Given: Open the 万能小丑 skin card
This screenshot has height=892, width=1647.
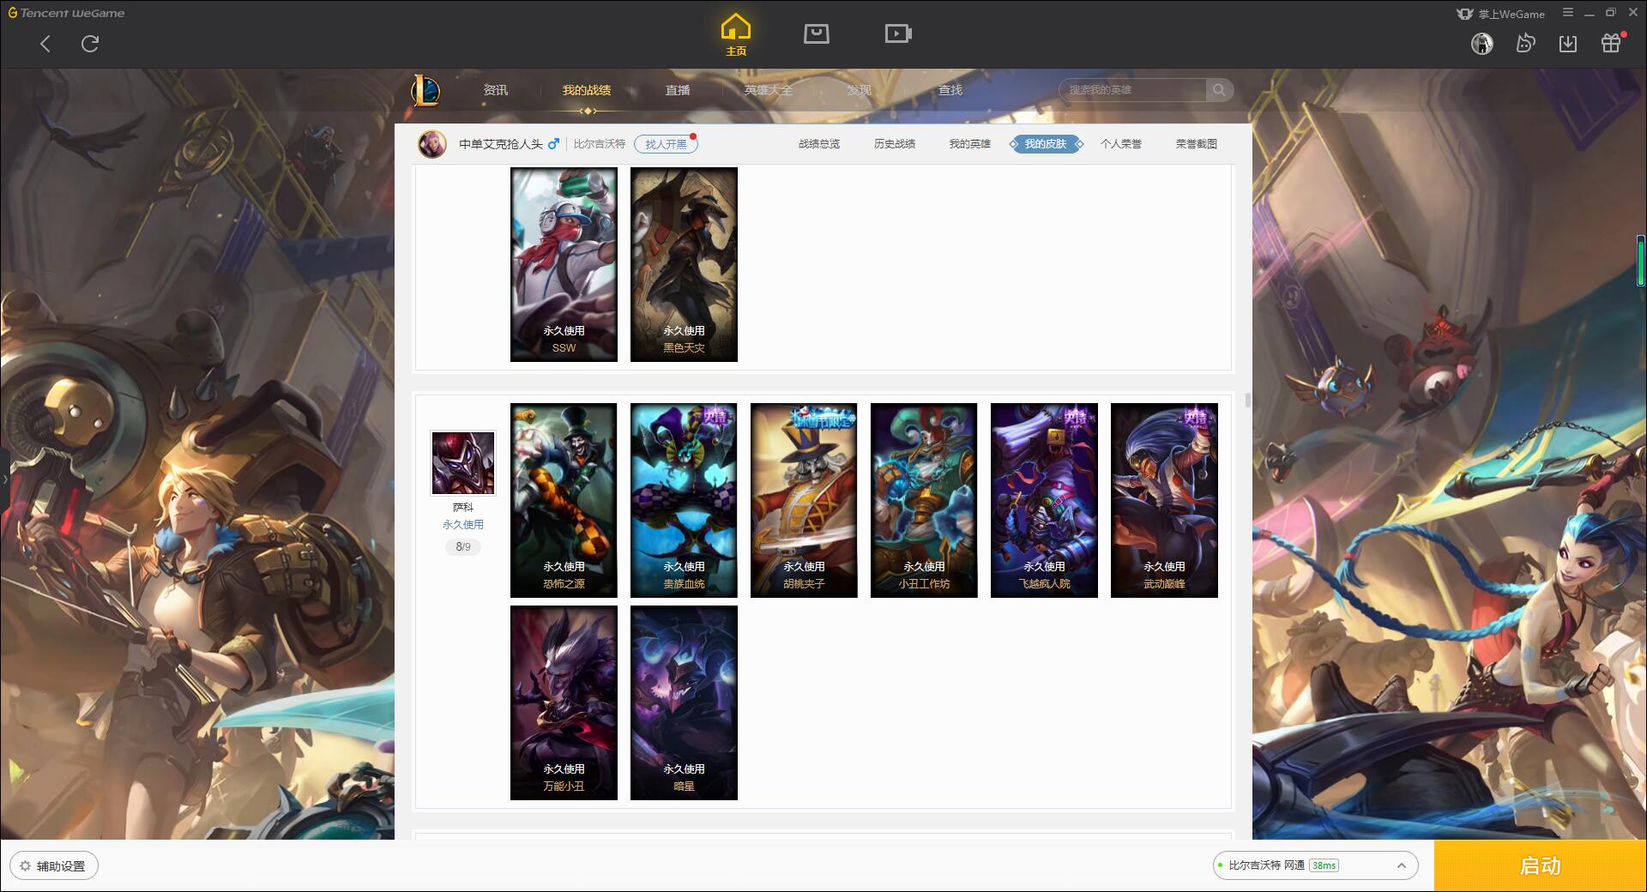Looking at the screenshot, I should 564,702.
